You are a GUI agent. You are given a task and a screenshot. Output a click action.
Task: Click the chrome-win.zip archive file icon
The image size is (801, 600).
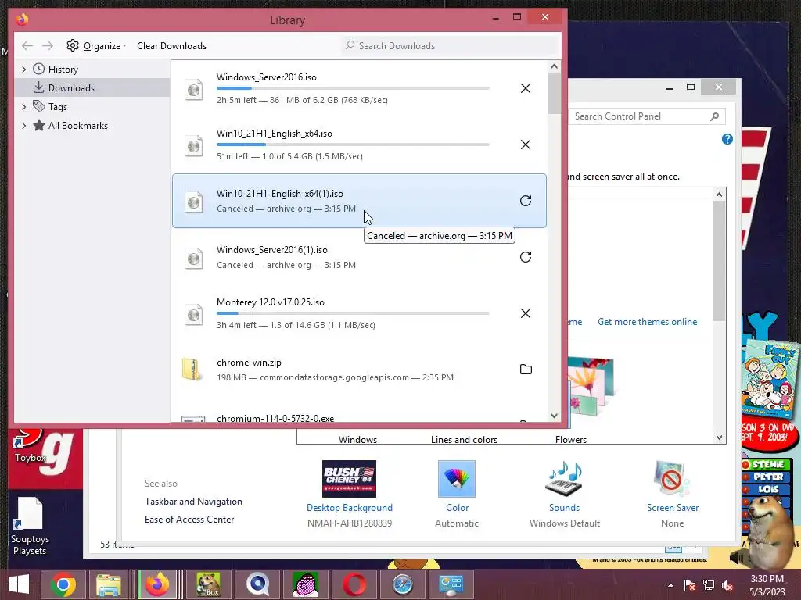(x=192, y=370)
